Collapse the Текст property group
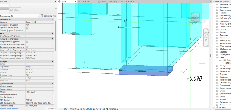231x110 pixels. tap(53, 33)
